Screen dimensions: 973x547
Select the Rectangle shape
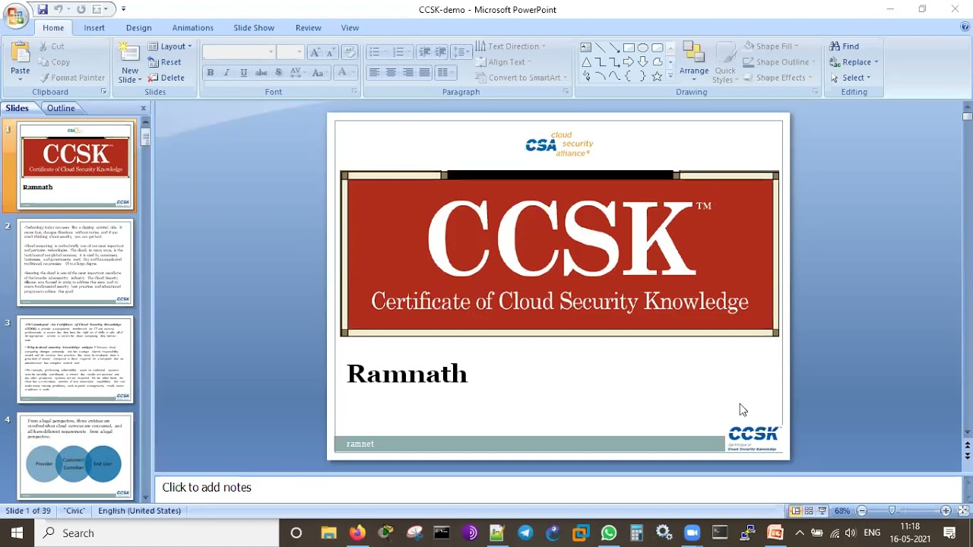tap(629, 48)
